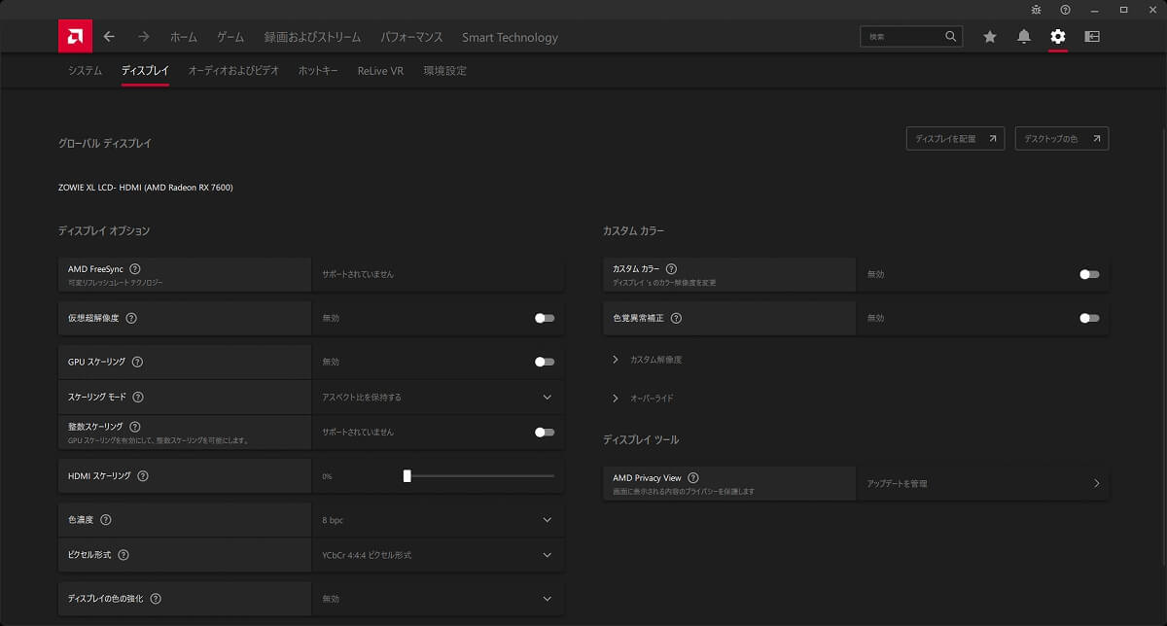The width and height of the screenshot is (1167, 626).
Task: Open the ゲーム menu
Action: tap(230, 37)
